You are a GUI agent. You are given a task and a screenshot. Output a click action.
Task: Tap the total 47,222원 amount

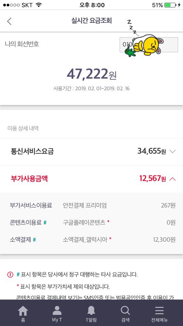pos(92,74)
